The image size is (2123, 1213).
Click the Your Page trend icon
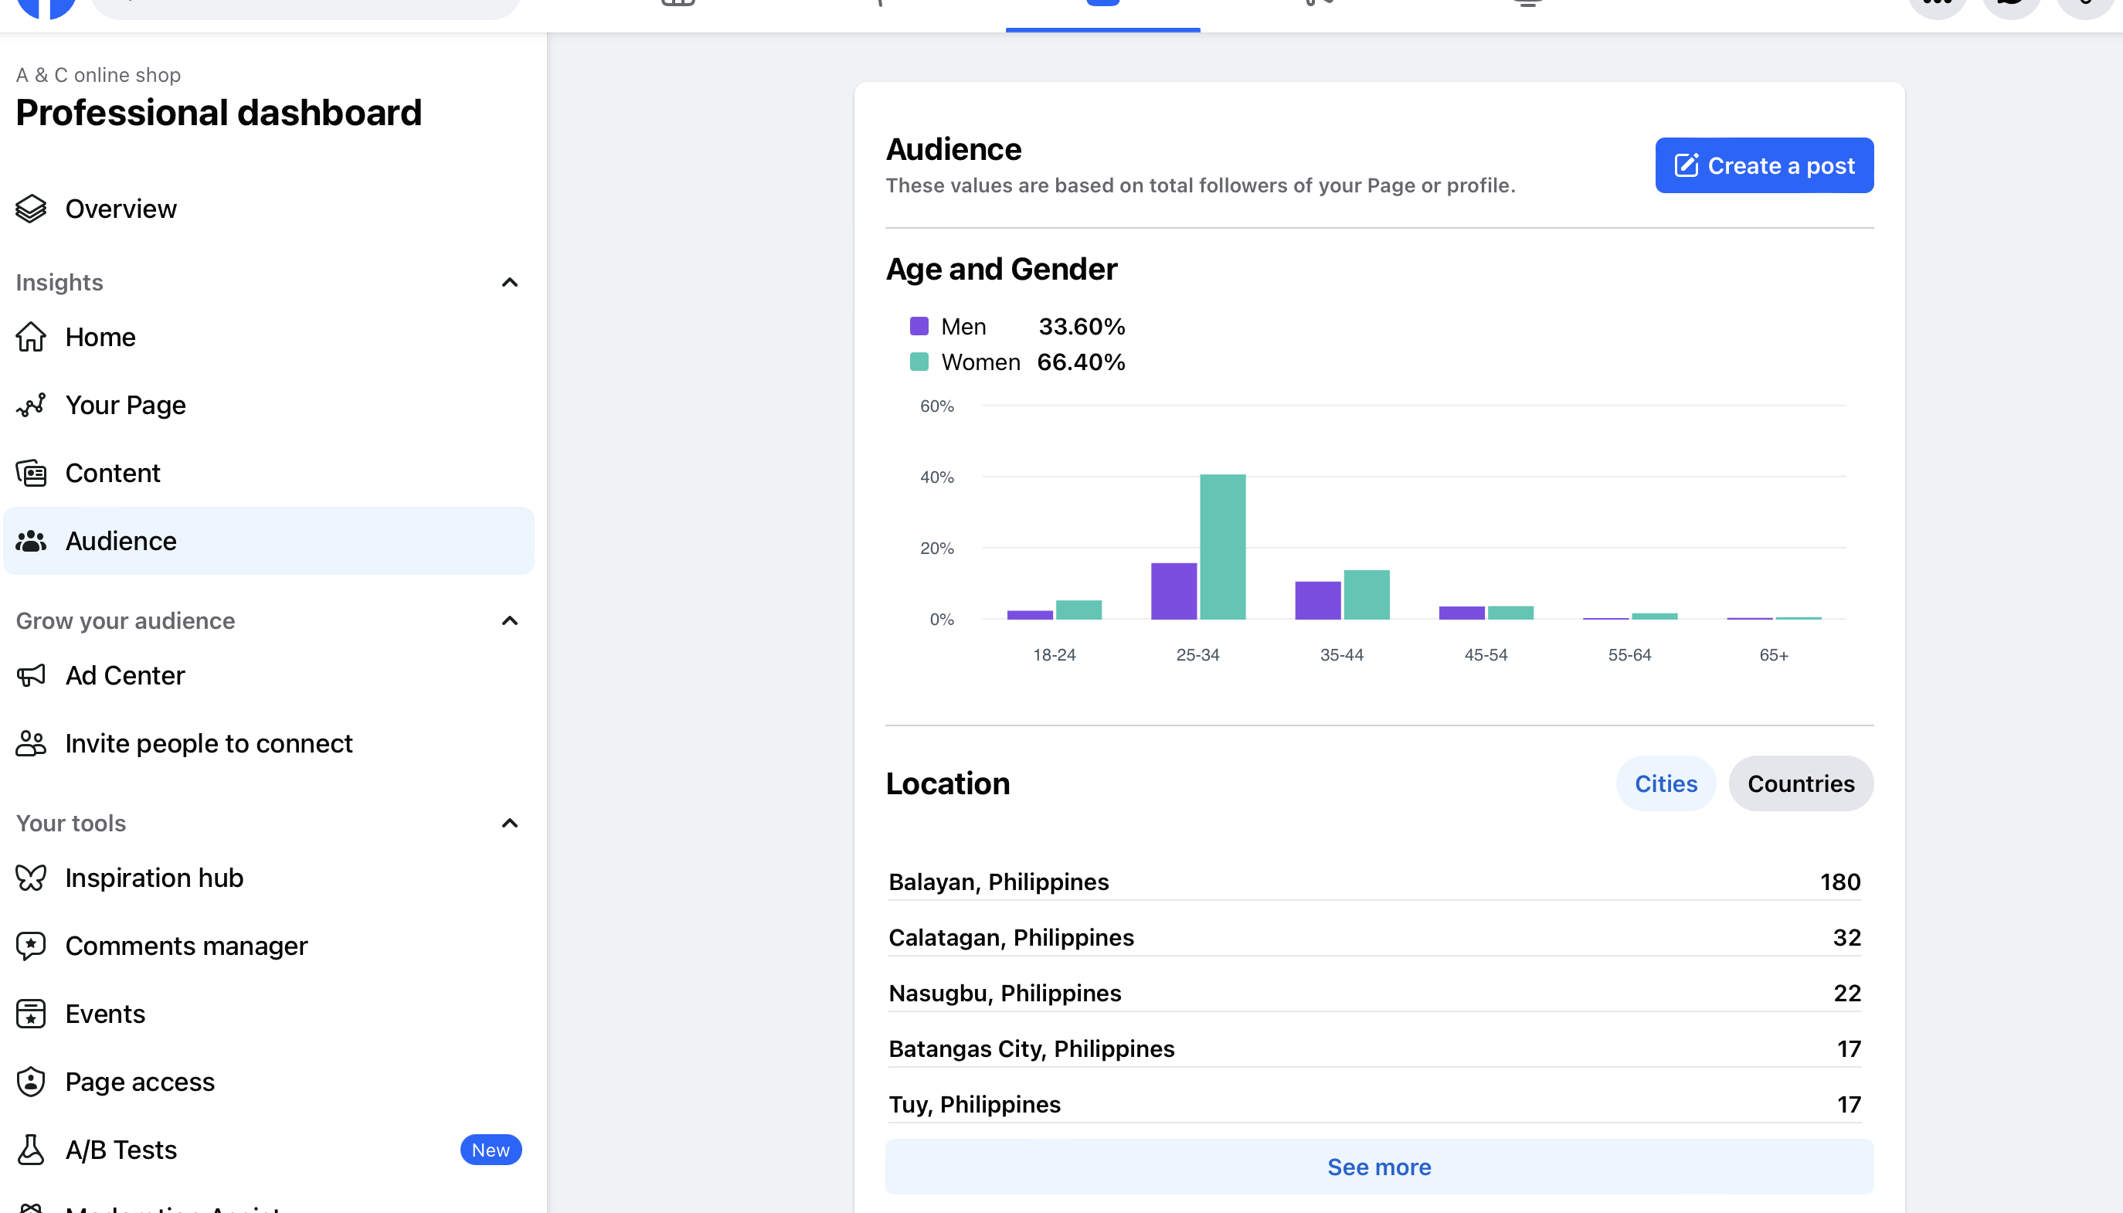point(31,405)
